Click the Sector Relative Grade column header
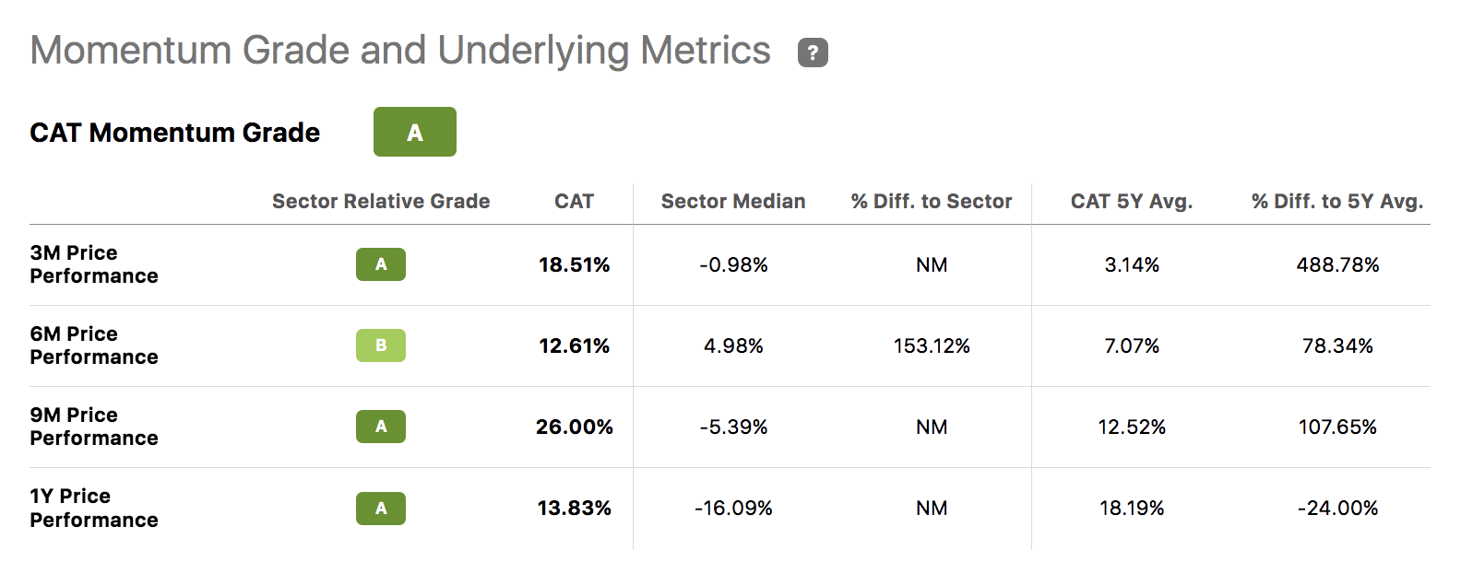Screen dimensions: 1461x562 (x=381, y=201)
